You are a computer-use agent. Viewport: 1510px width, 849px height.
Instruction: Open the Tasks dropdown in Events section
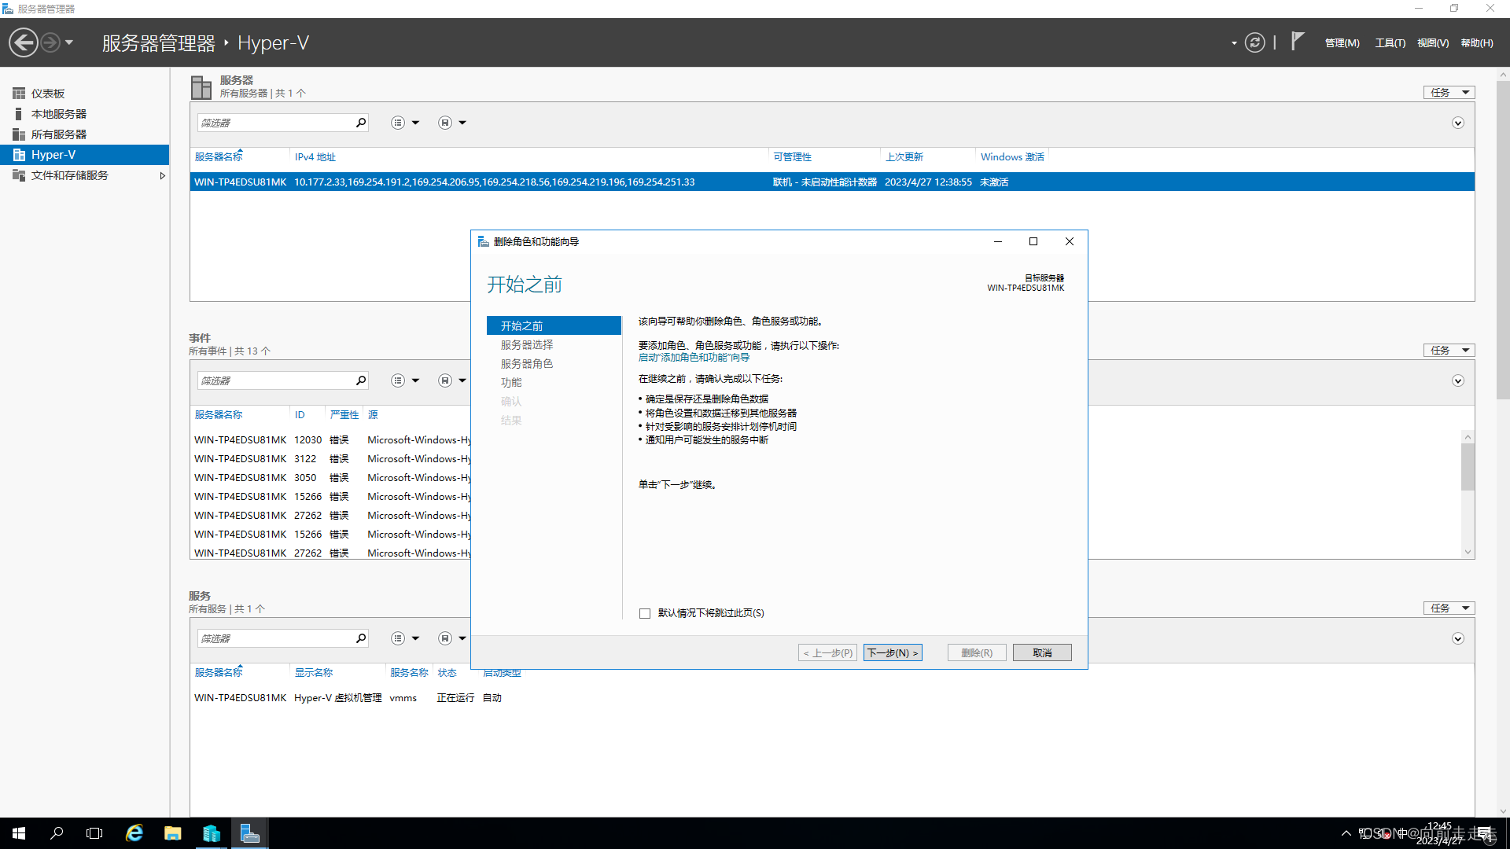tap(1449, 350)
